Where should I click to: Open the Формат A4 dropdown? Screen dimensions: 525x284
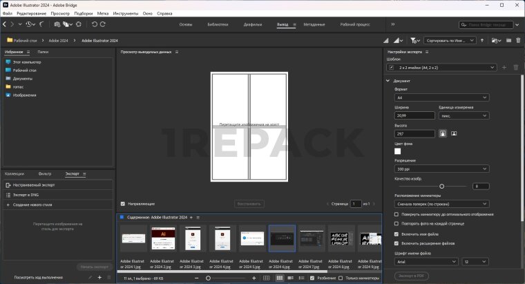441,97
